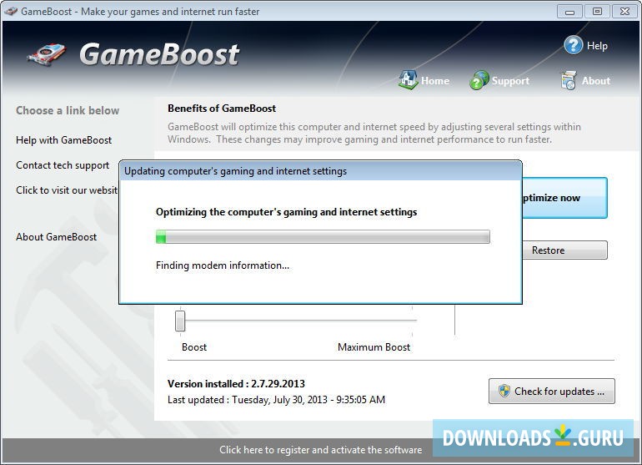642x465 pixels.
Task: Close the GameBoost window
Action: click(624, 12)
